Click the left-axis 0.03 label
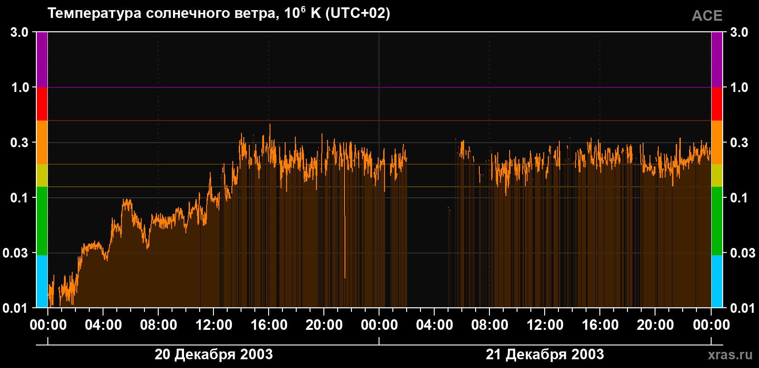The image size is (759, 368). pyautogui.click(x=16, y=253)
